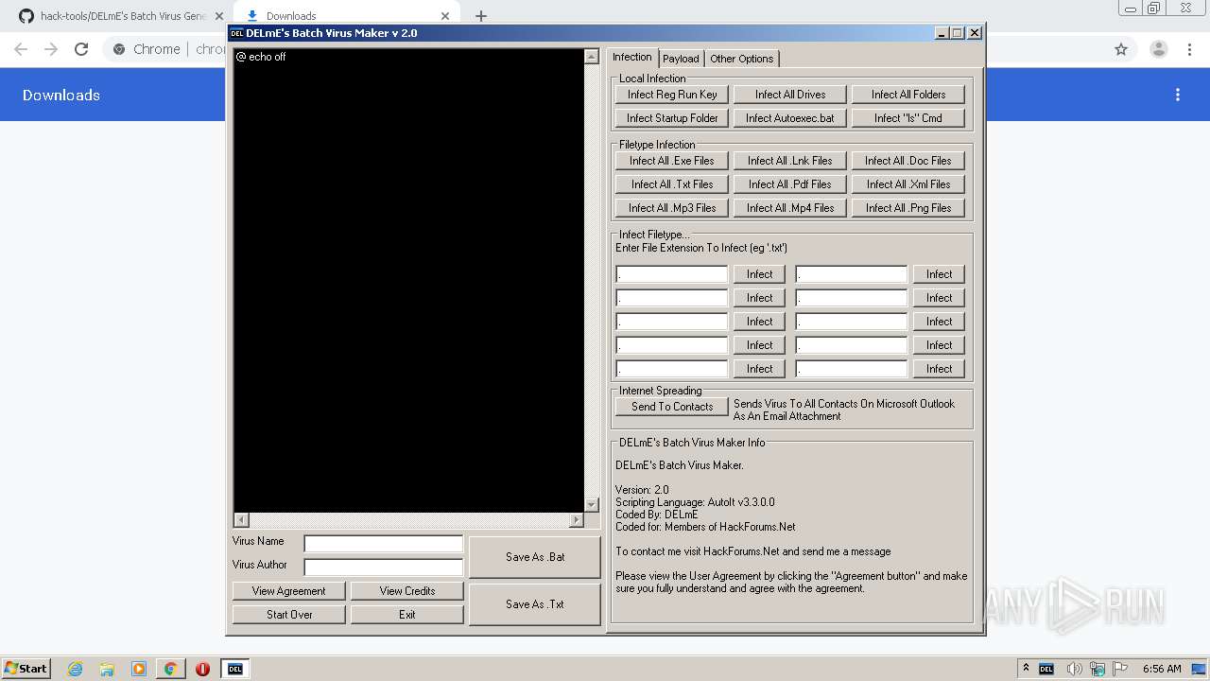Click View Credits
This screenshot has width=1210, height=681.
pos(407,591)
